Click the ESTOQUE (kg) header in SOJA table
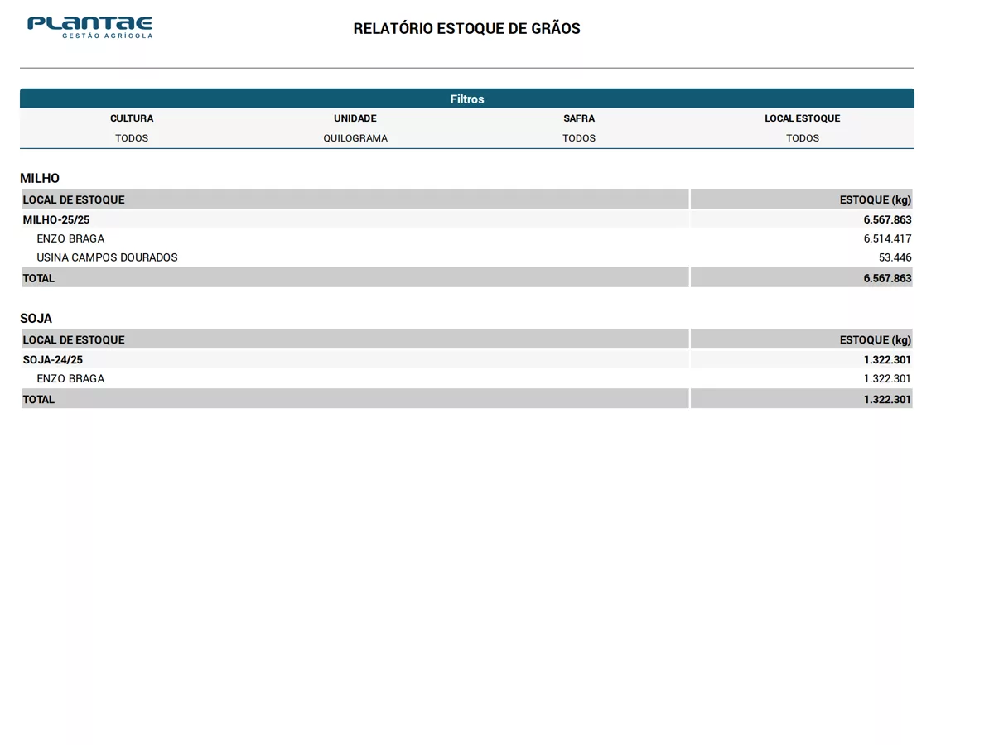Image resolution: width=994 pixels, height=745 pixels. [x=876, y=339]
